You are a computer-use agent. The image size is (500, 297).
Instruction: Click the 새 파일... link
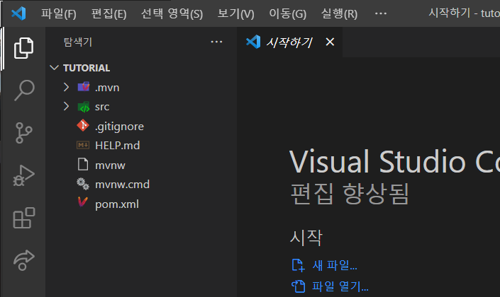(x=335, y=265)
